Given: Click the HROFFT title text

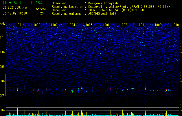Looking at the screenshot, I should click(18, 2).
